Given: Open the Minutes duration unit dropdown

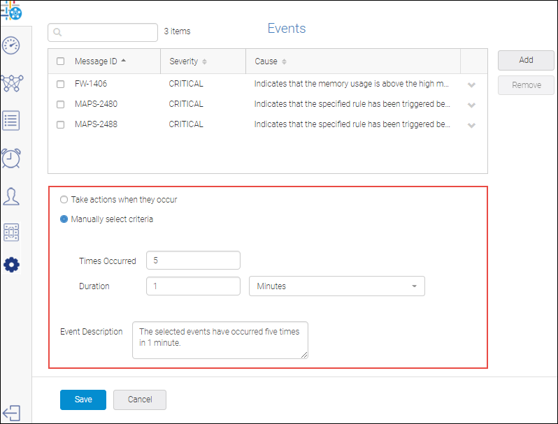Looking at the screenshot, I should [x=336, y=286].
